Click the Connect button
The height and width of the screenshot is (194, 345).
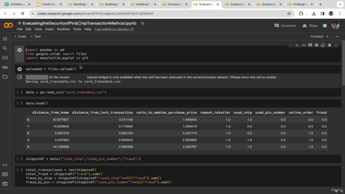click(x=316, y=37)
